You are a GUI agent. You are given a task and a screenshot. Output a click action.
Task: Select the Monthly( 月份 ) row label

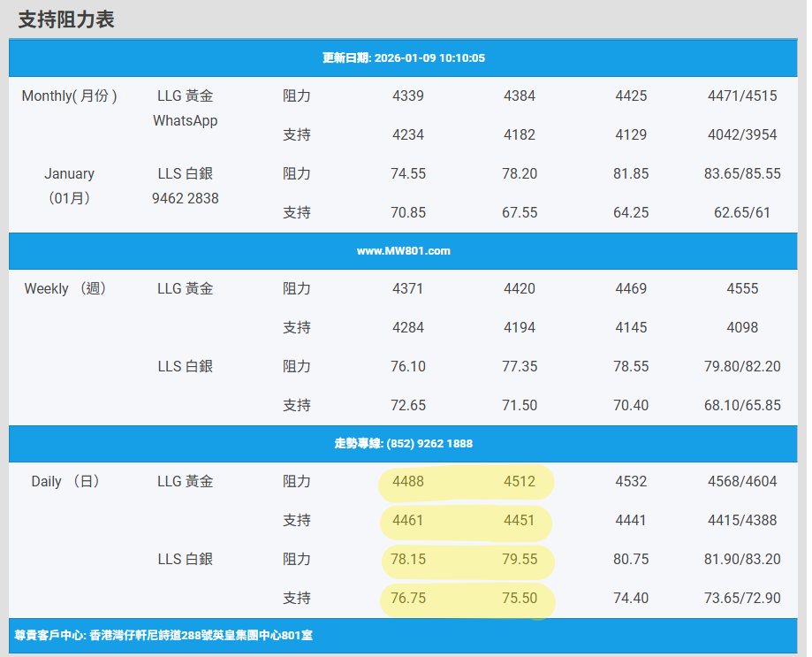69,95
